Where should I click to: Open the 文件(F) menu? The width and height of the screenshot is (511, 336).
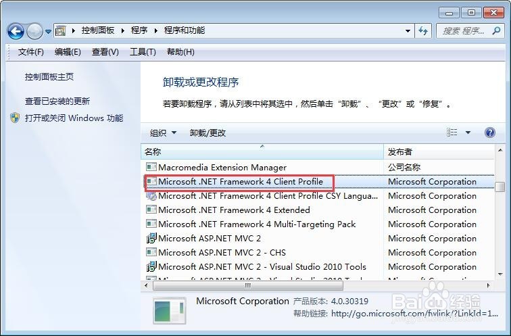(x=30, y=52)
